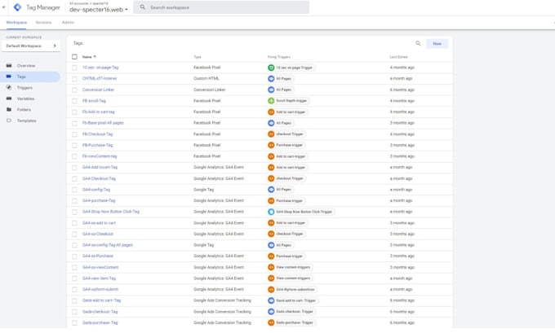
Task: Open the Triggers sidebar item
Action: tap(24, 88)
